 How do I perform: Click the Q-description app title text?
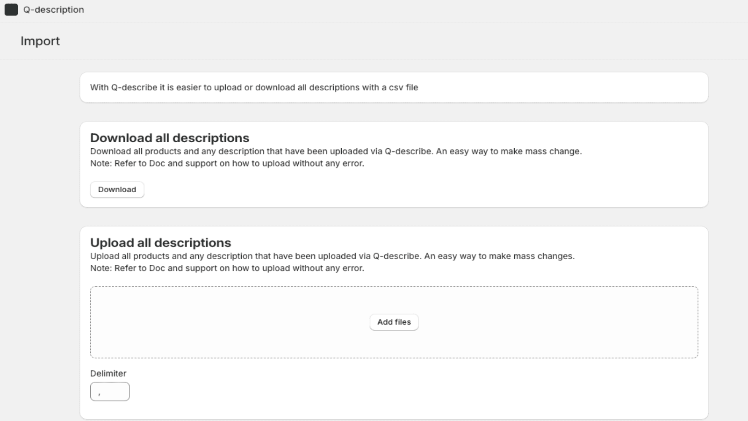[53, 10]
